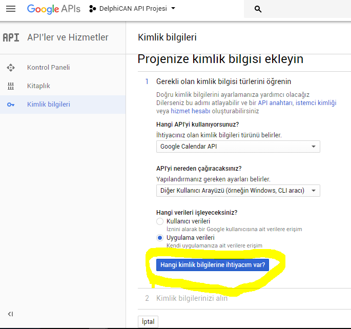Screen dimensions: 351x329
Task: Click the İptal button
Action: pyautogui.click(x=148, y=322)
